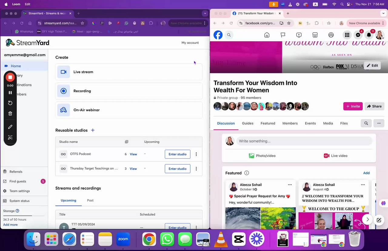Share the Facebook group
Screen dimensions: 388x251
[374, 106]
